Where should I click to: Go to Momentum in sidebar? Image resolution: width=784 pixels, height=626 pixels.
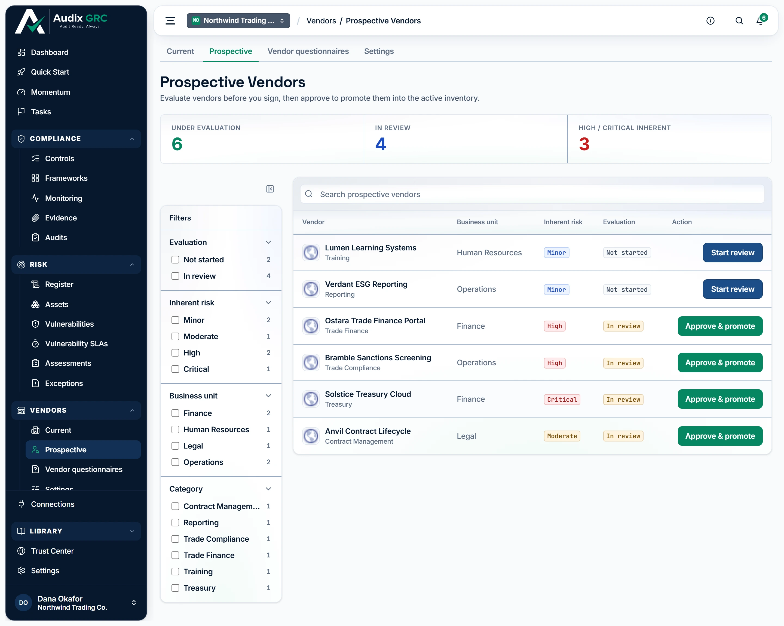(76, 92)
